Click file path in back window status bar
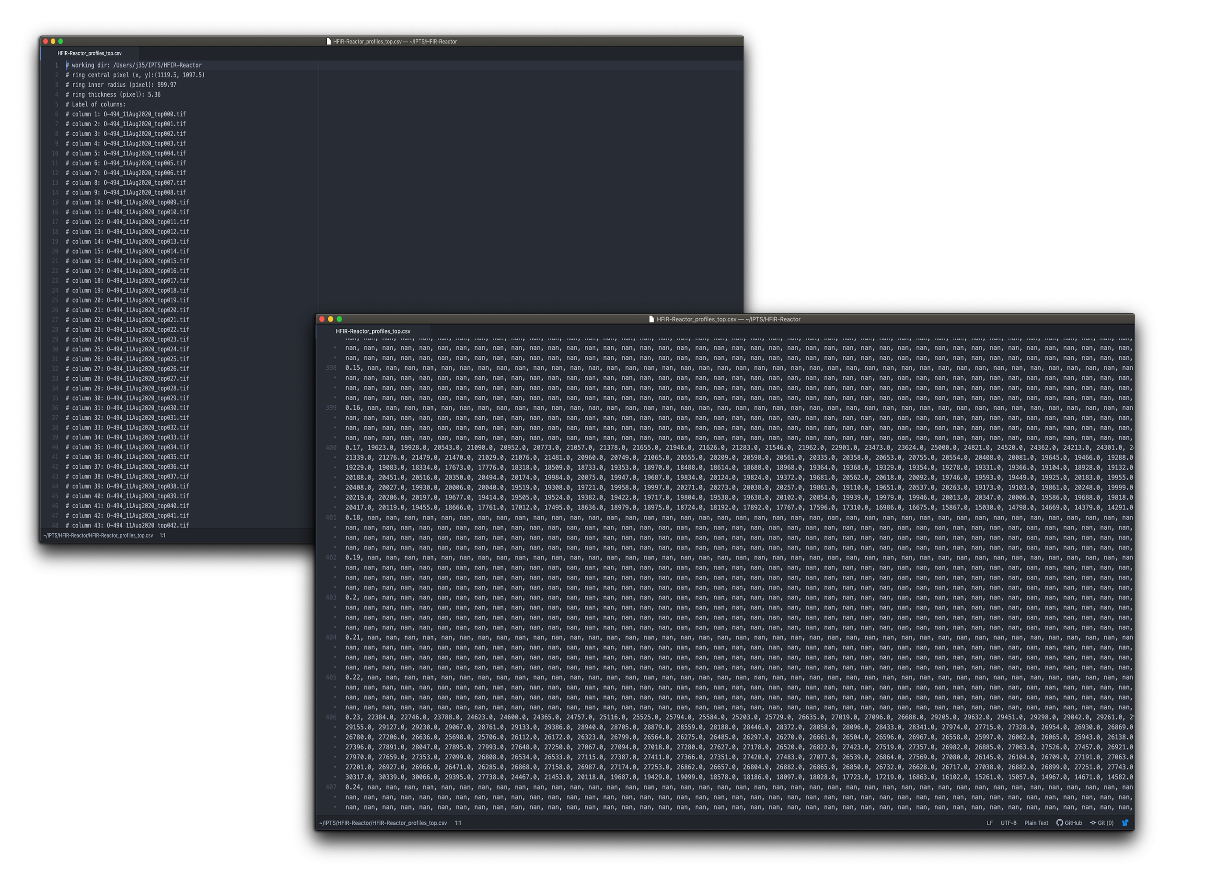 point(98,535)
